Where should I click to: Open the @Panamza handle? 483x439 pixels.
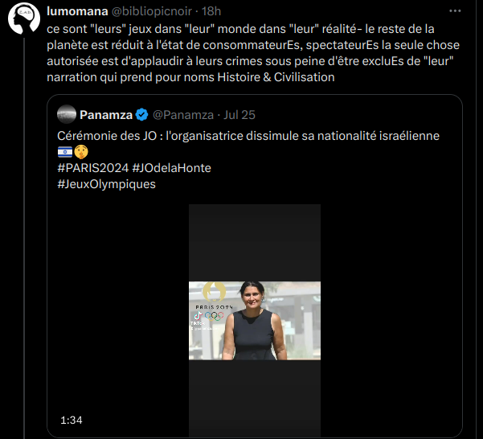tap(183, 115)
